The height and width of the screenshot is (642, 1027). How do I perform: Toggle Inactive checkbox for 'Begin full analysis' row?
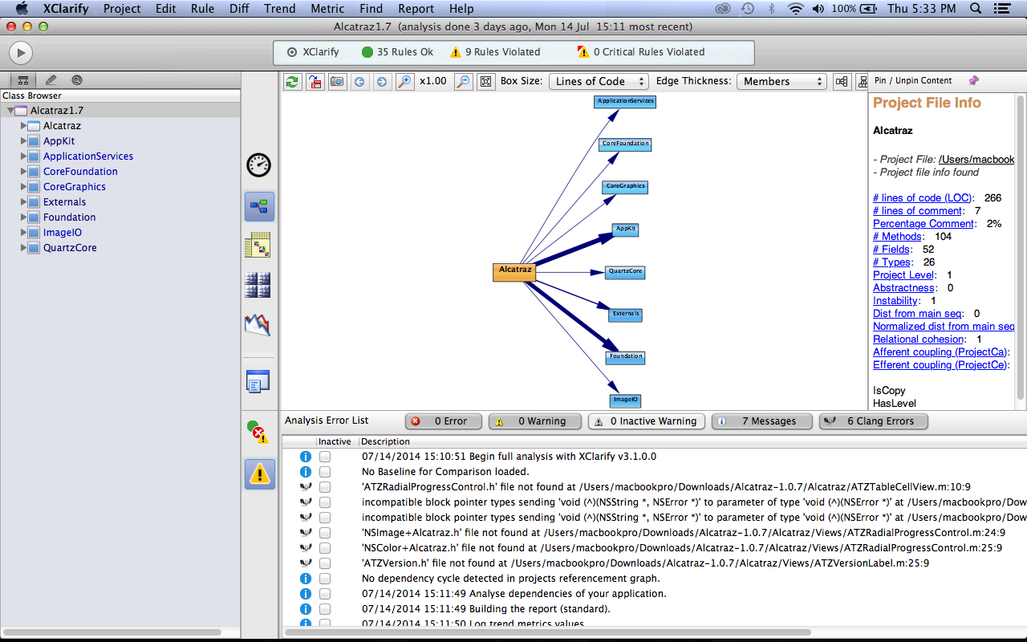tap(325, 457)
